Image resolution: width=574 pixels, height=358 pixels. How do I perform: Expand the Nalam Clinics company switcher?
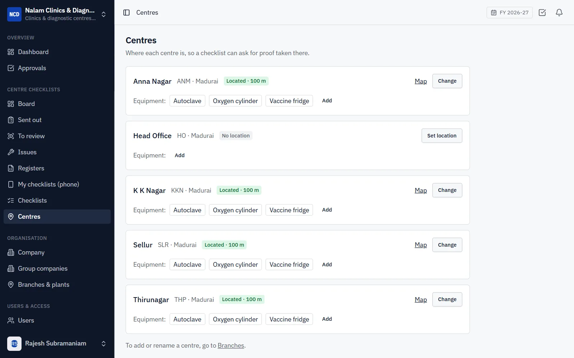[104, 14]
